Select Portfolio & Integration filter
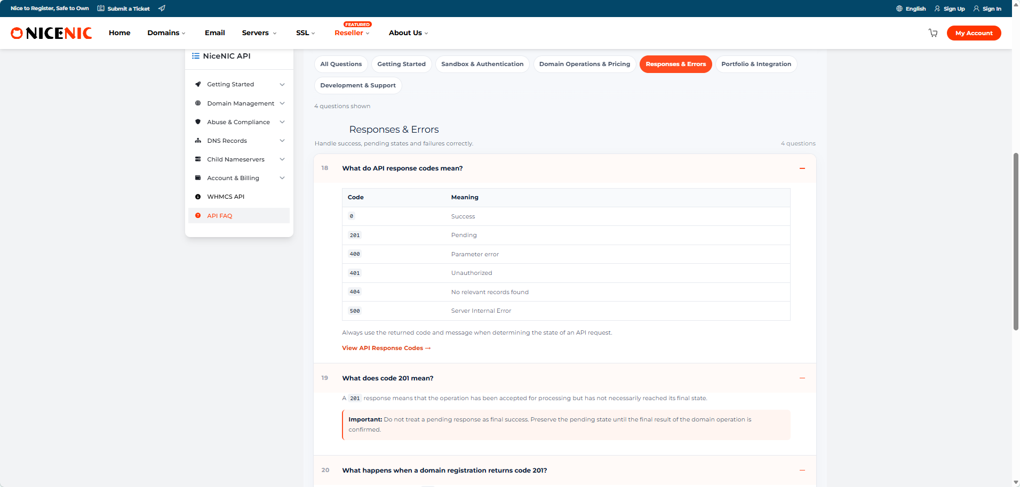 click(x=756, y=64)
